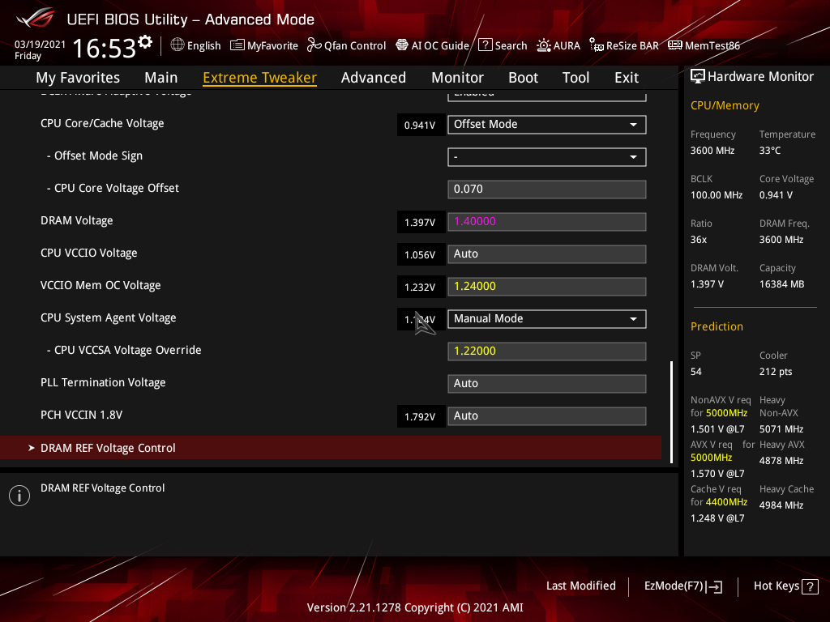The width and height of the screenshot is (830, 622).
Task: Click the Search question mark icon
Action: 485,45
